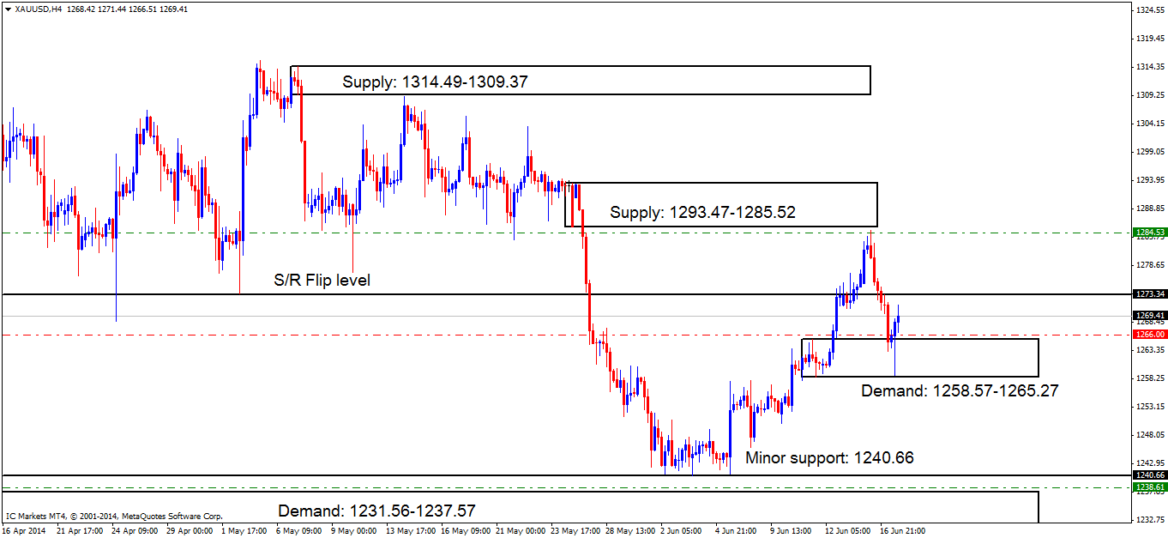1168x538 pixels.
Task: Click the black 1273.34 price tag
Action: [1149, 293]
